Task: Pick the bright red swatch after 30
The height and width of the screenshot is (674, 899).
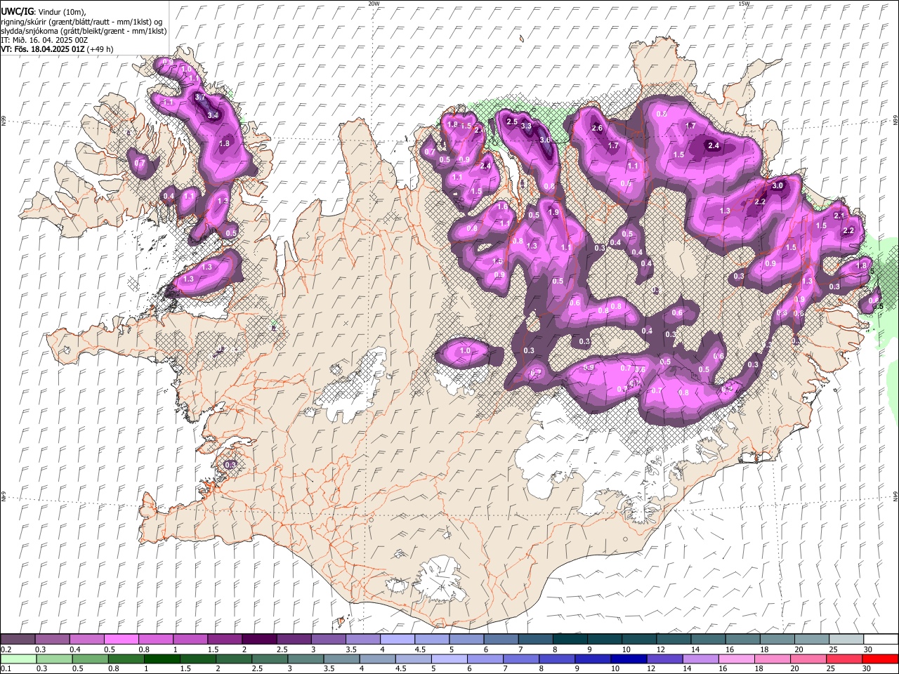Action: click(880, 659)
